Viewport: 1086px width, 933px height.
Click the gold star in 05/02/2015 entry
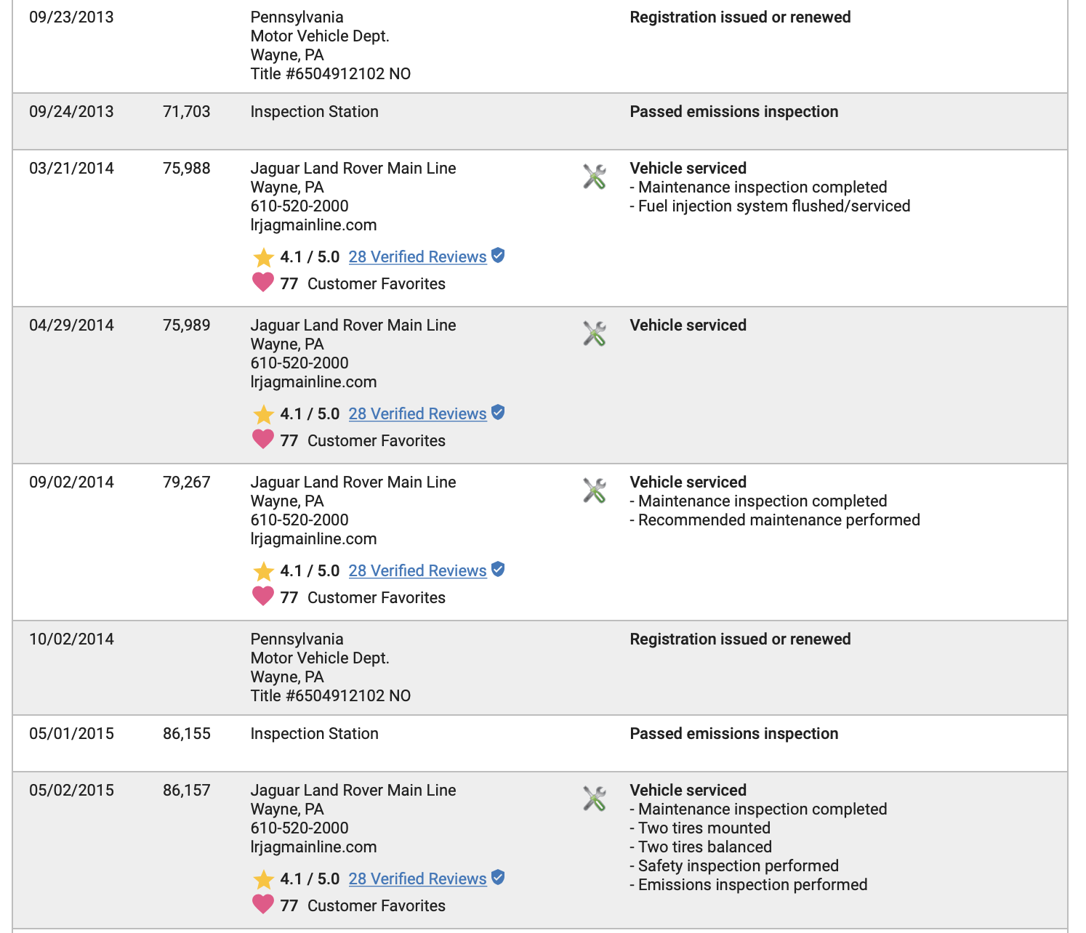pyautogui.click(x=263, y=879)
